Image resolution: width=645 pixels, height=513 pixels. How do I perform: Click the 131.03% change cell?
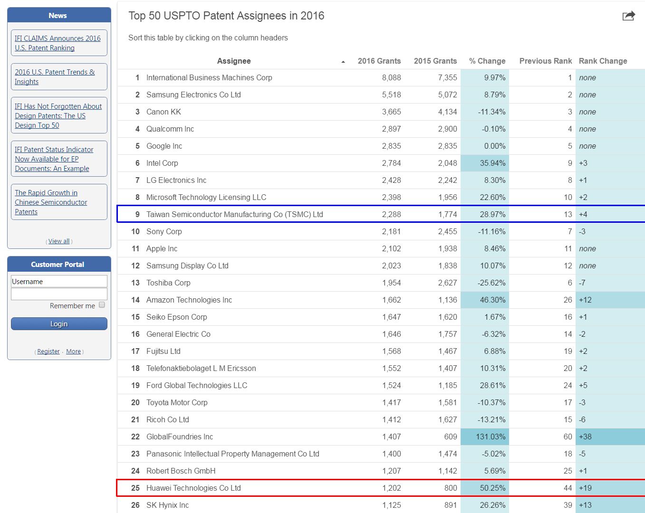click(x=485, y=437)
